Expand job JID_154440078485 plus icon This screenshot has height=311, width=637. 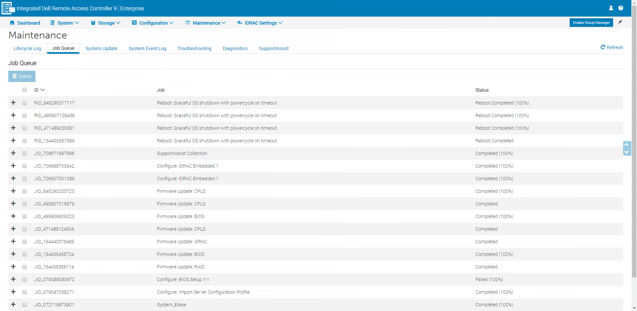tap(13, 241)
